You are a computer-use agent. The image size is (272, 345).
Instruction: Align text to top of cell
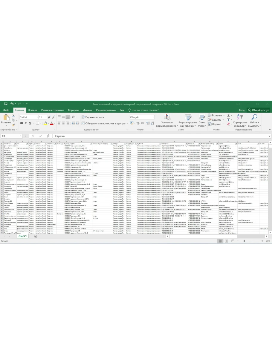59,117
